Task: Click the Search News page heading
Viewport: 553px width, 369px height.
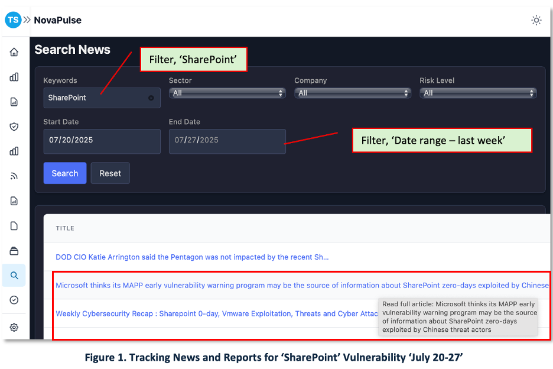Action: 72,50
